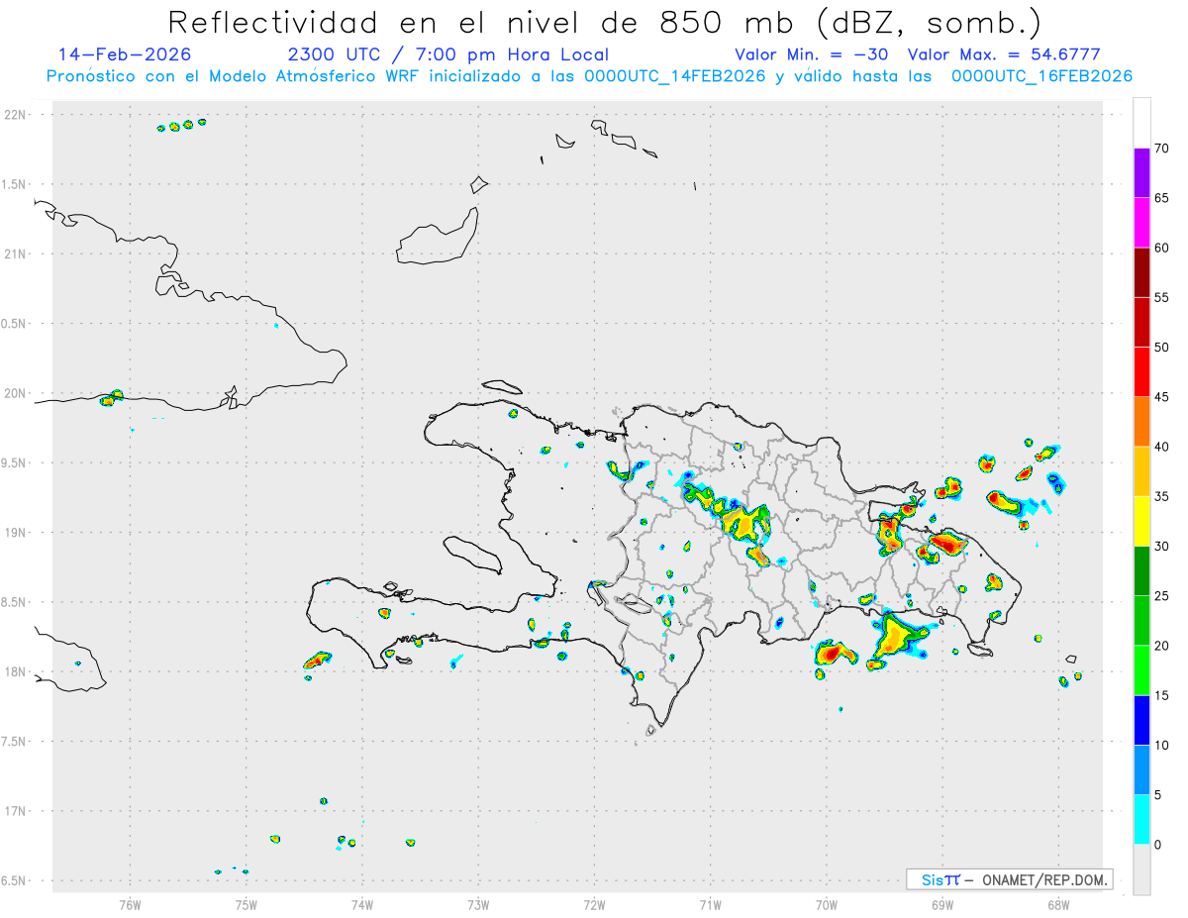Select the latitude axis label '19N'
This screenshot has width=1188, height=918.
click(17, 533)
